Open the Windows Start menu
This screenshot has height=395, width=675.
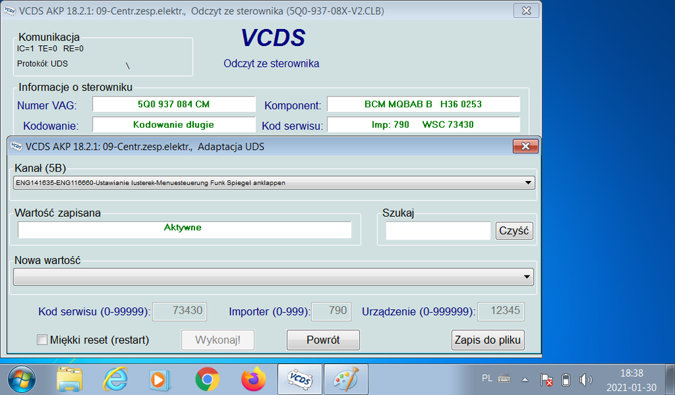[22, 379]
